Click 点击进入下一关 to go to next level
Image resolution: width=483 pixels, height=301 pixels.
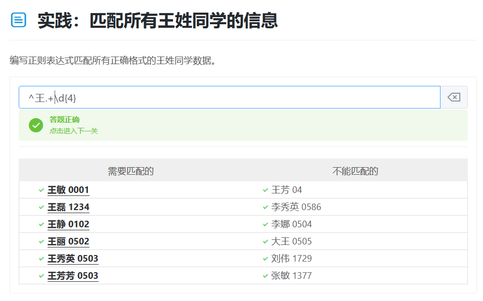coord(73,131)
